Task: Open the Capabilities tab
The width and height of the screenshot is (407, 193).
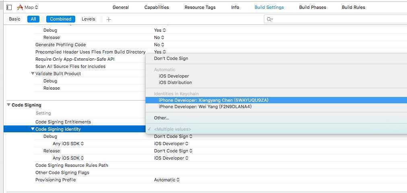Action: click(x=156, y=7)
